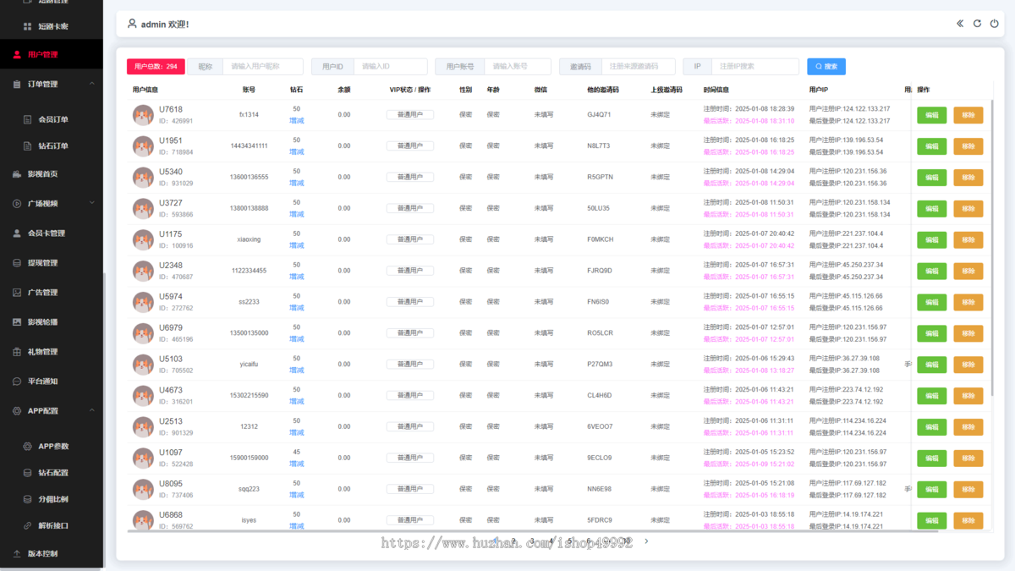Click the 提现管理 database icon
1015x571 pixels.
[18, 263]
